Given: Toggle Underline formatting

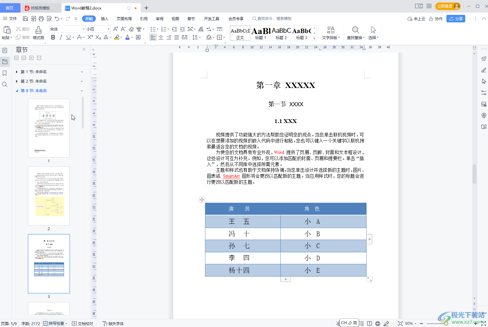Looking at the screenshot, I should point(68,37).
